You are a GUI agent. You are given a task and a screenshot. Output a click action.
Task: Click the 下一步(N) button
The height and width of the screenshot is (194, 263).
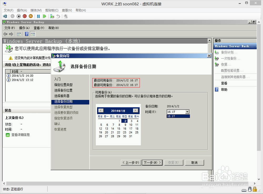pos(152,163)
